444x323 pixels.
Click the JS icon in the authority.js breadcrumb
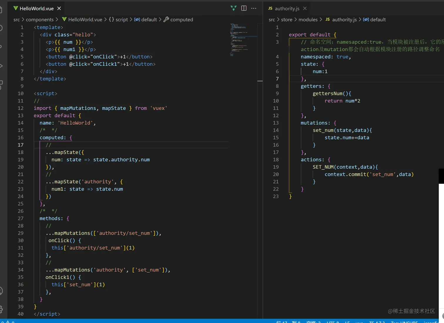(x=328, y=19)
